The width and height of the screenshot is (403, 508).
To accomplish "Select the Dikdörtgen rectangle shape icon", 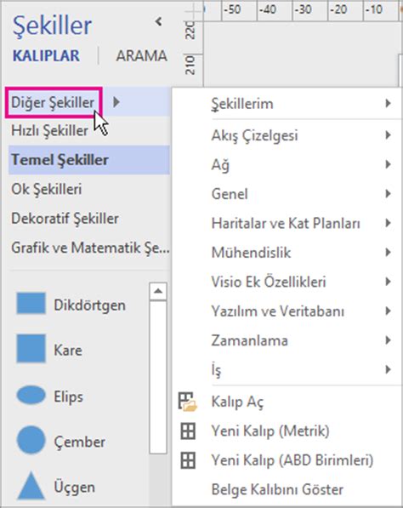I will [x=31, y=303].
